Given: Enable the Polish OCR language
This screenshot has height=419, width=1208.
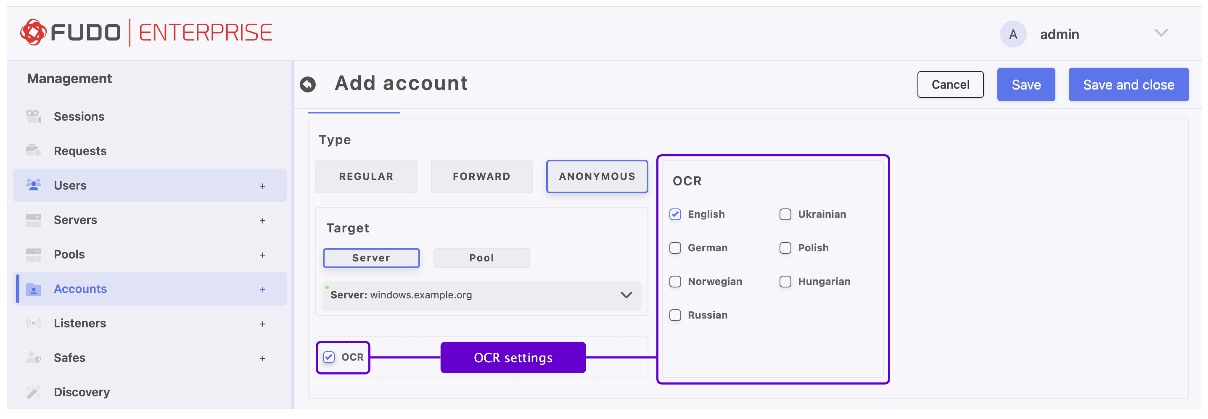Looking at the screenshot, I should (x=785, y=248).
